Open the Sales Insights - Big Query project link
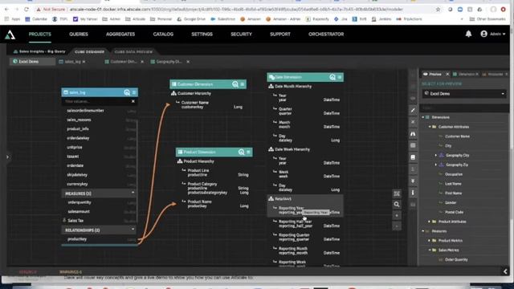The width and height of the screenshot is (514, 289). coord(39,51)
